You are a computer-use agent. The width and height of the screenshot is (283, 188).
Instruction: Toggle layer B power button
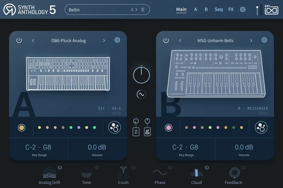click(166, 40)
